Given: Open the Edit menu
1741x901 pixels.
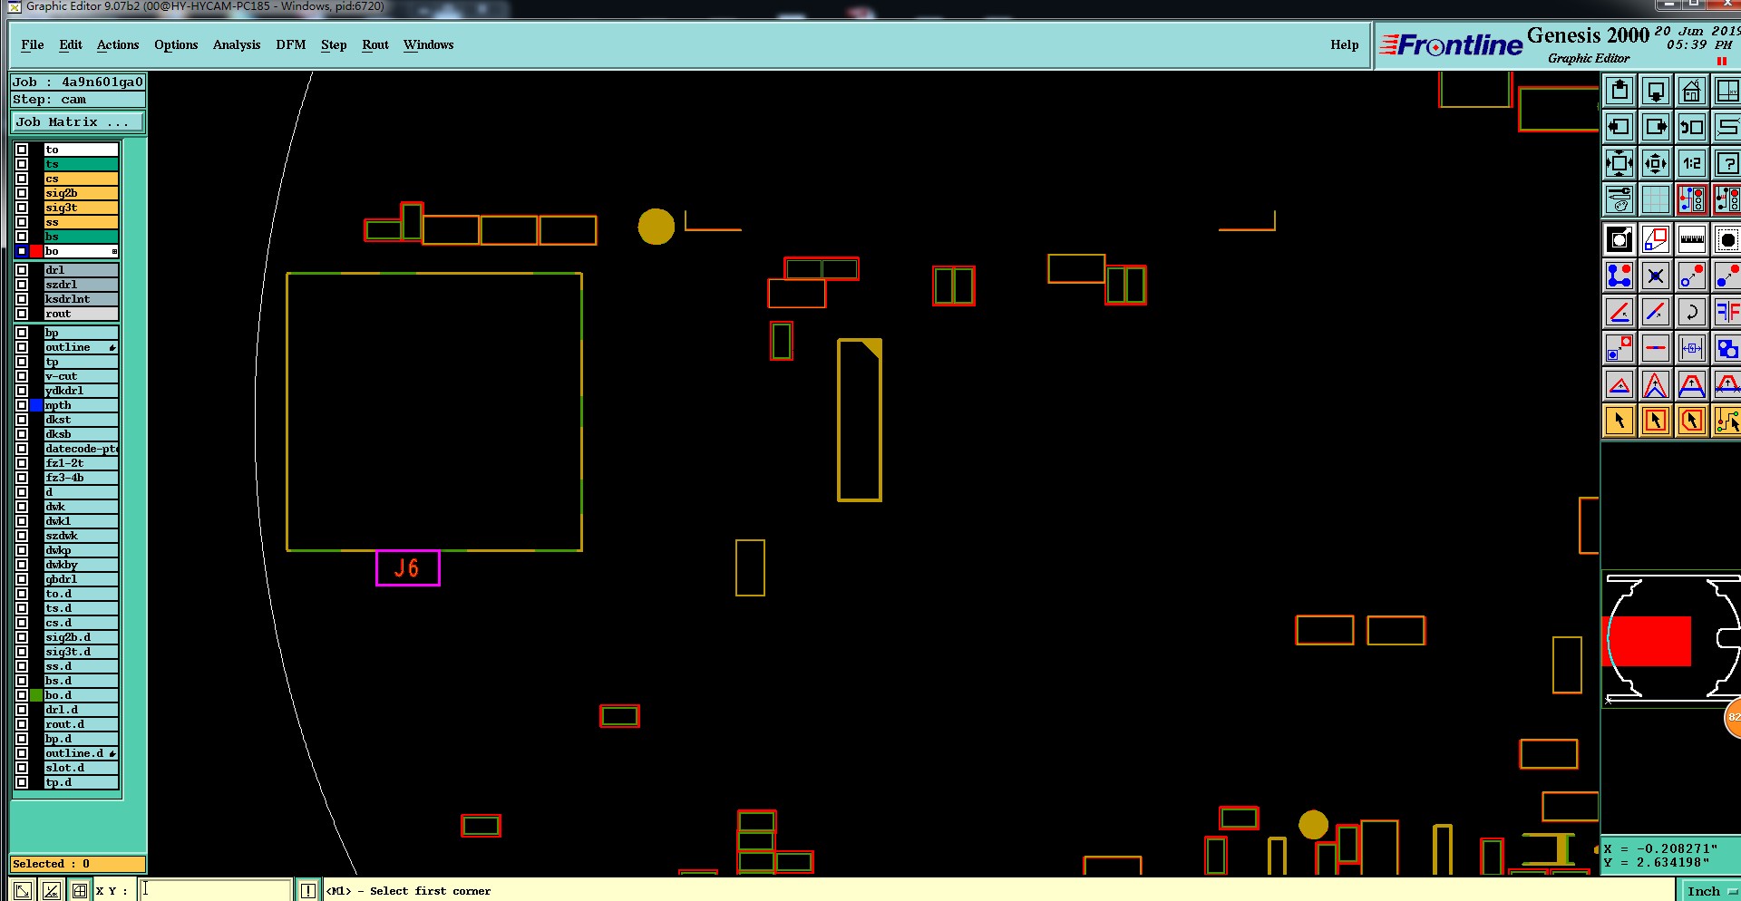Looking at the screenshot, I should (71, 44).
